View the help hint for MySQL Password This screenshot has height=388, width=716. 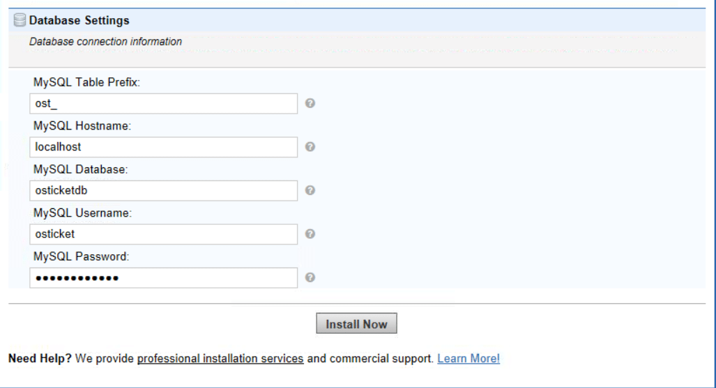pos(310,277)
